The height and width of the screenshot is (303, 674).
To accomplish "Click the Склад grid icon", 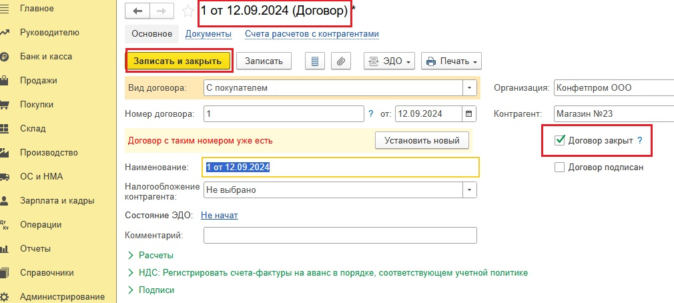I will pos(4,129).
